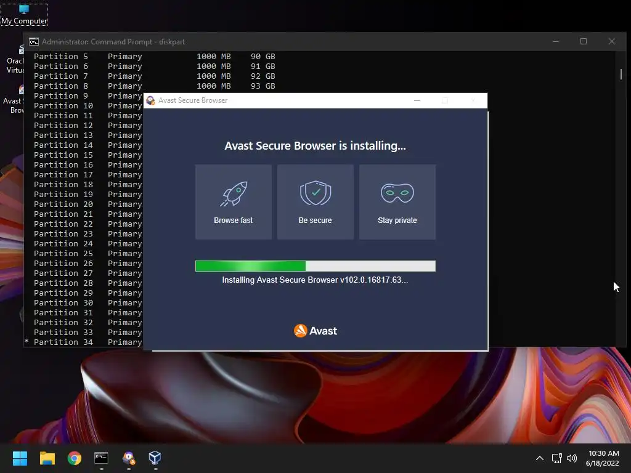631x473 pixels.
Task: Select the Avast Secure Browser desktop shortcut
Action: [x=15, y=100]
